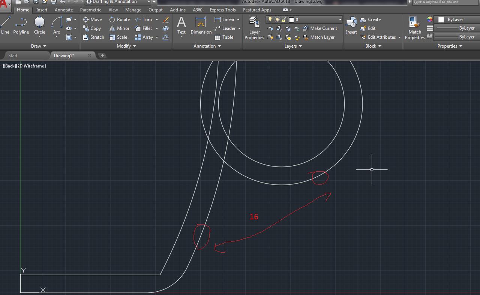Select the Trim tool

[144, 19]
